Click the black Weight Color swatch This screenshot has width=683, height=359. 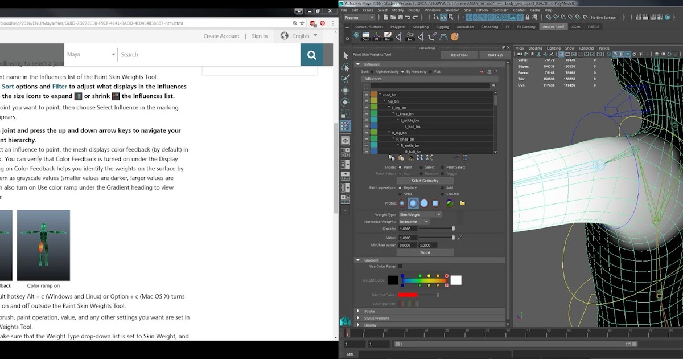(393, 280)
